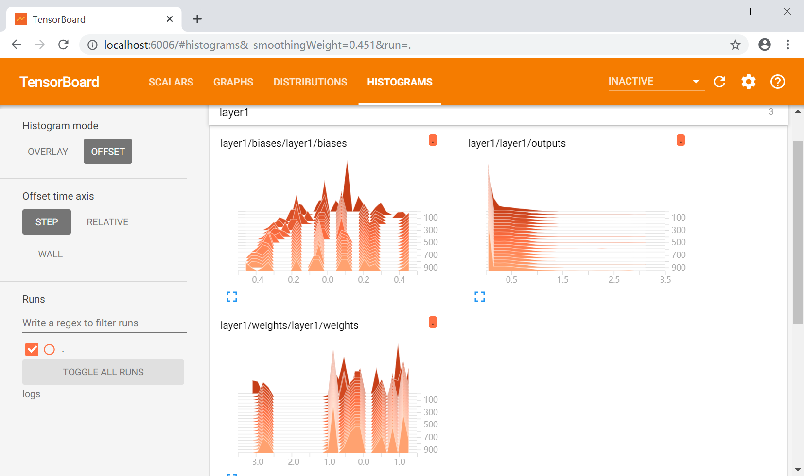Set offset time axis to WALL

pyautogui.click(x=51, y=254)
